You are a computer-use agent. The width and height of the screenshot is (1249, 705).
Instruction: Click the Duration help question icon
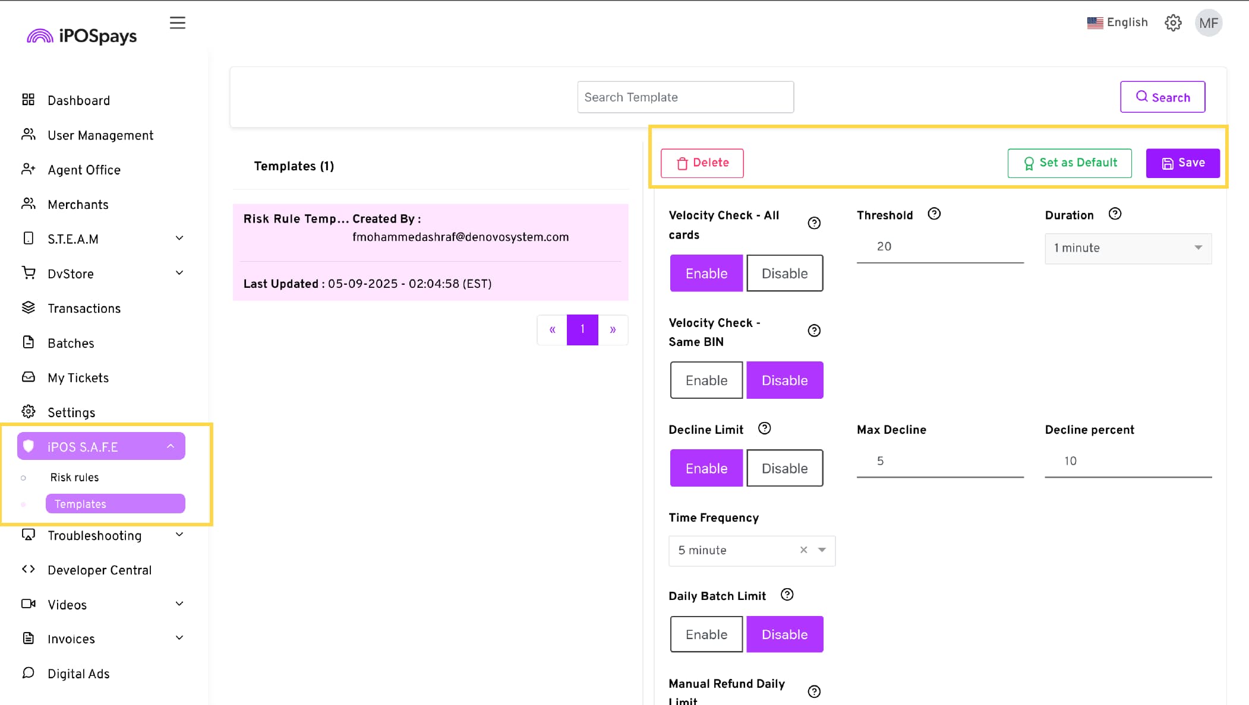pyautogui.click(x=1115, y=214)
